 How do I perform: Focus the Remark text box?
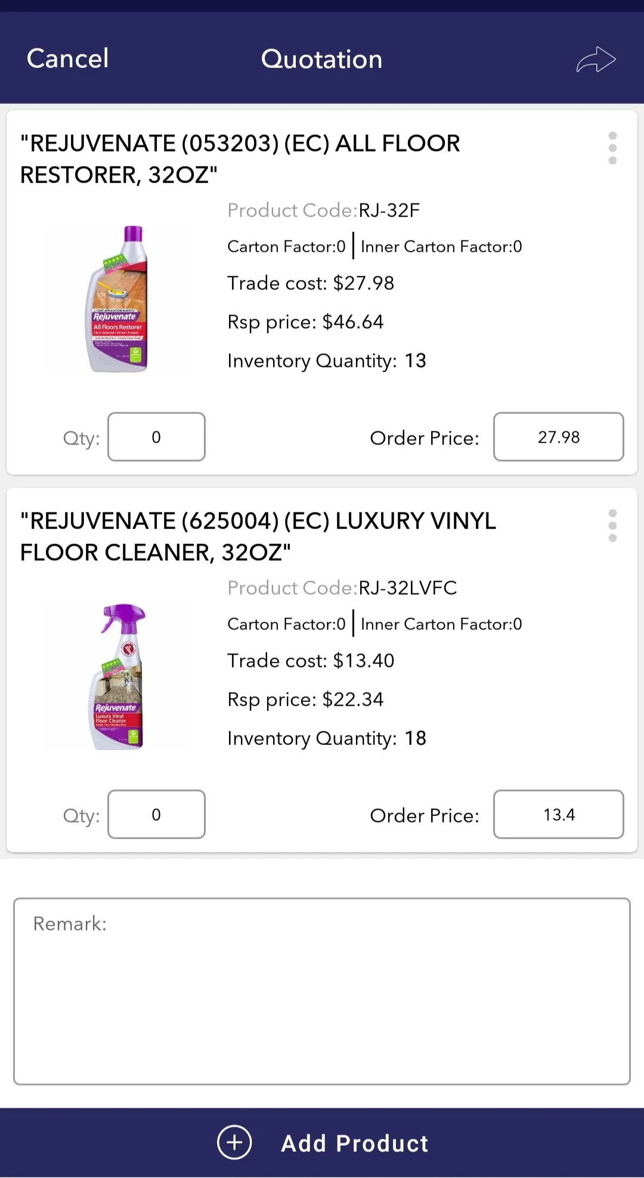pos(322,991)
